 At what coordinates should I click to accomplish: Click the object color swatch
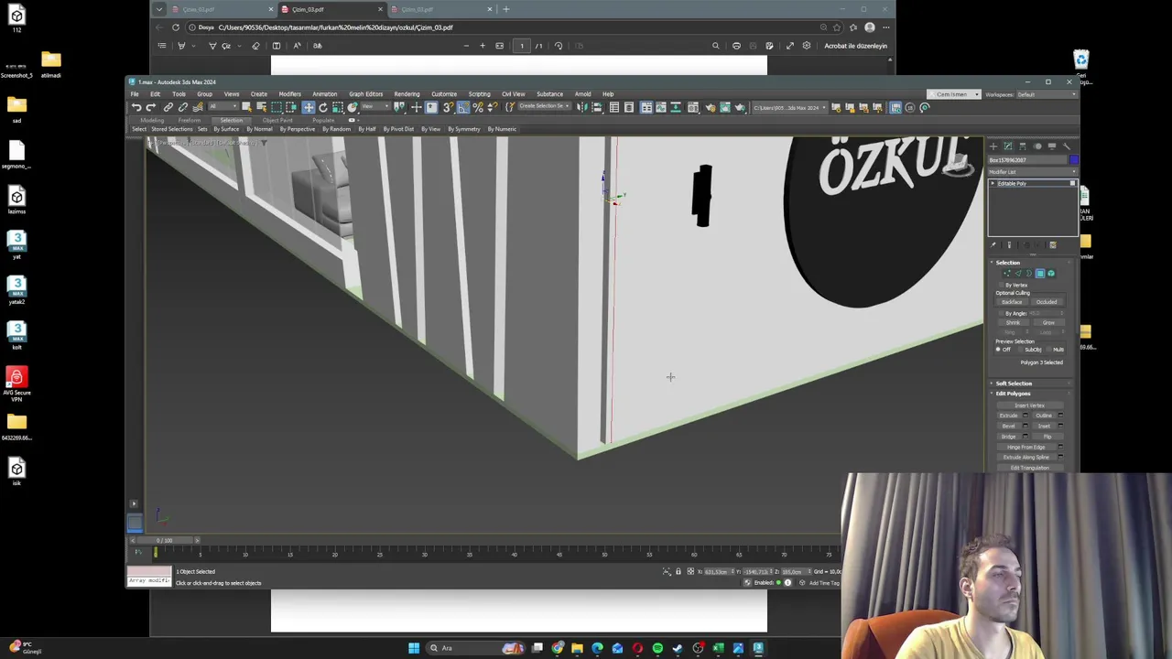pos(1073,160)
